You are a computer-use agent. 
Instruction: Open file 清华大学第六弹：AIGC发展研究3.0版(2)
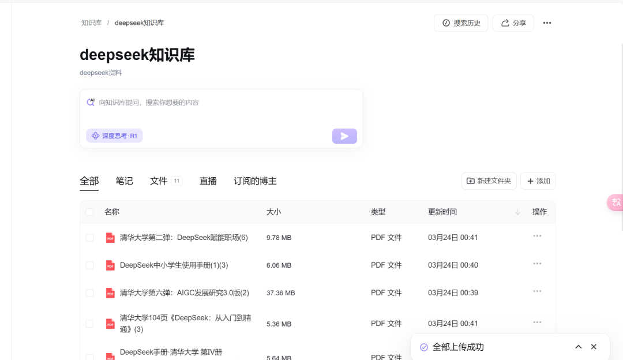click(x=185, y=293)
